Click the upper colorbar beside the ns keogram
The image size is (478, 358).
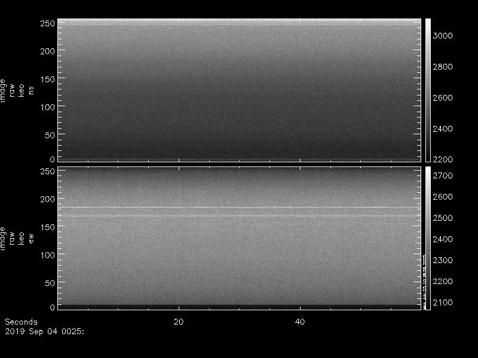coord(428,90)
